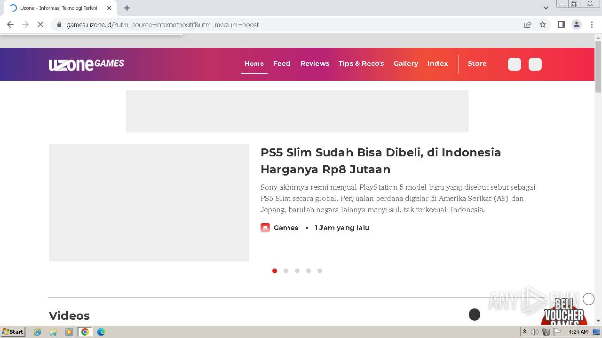Open the Reviews nav item
The width and height of the screenshot is (602, 338).
(x=315, y=63)
